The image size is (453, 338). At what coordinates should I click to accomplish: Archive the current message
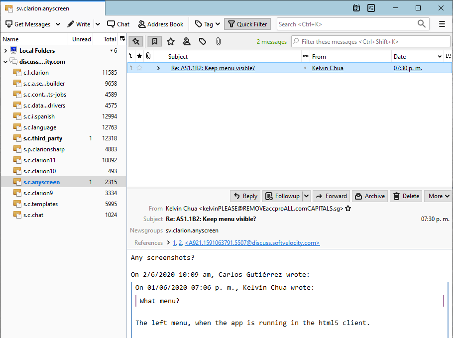370,196
